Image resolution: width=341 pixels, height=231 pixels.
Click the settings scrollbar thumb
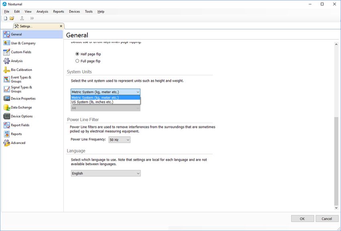click(336, 161)
